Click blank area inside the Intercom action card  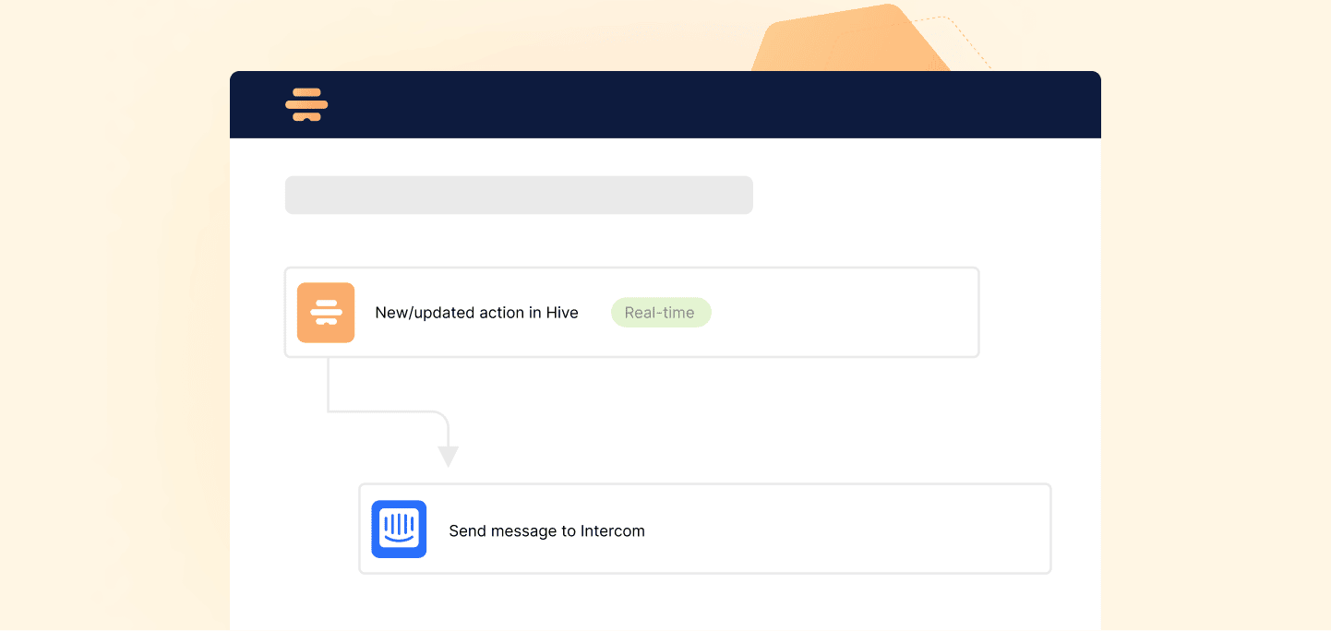849,530
